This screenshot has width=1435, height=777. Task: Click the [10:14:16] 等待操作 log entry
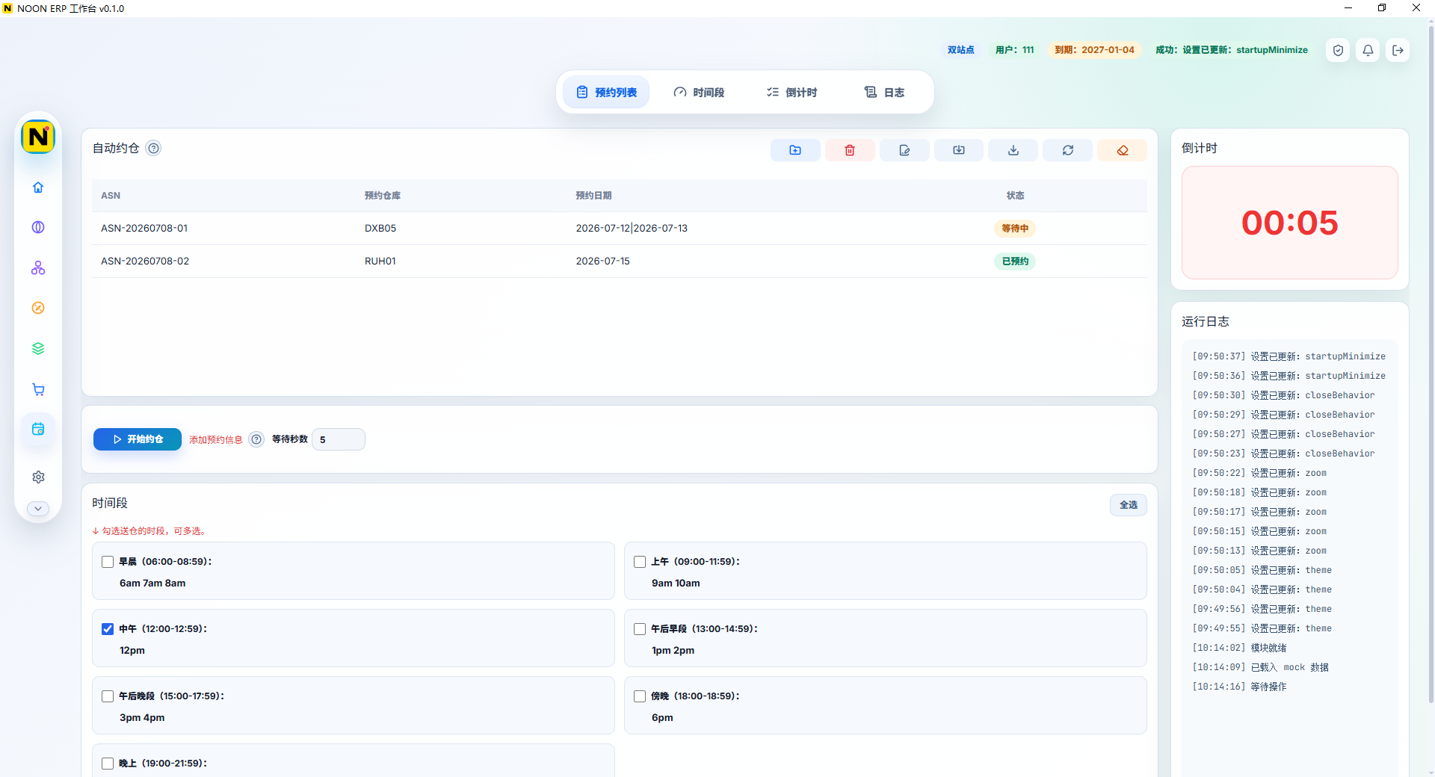[1239, 687]
